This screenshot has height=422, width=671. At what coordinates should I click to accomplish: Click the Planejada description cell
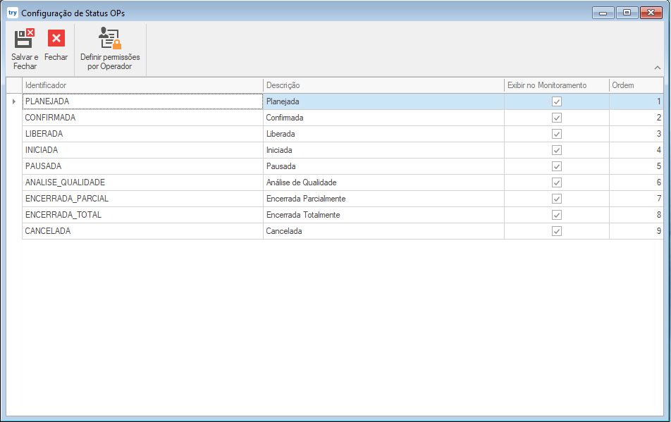(383, 101)
